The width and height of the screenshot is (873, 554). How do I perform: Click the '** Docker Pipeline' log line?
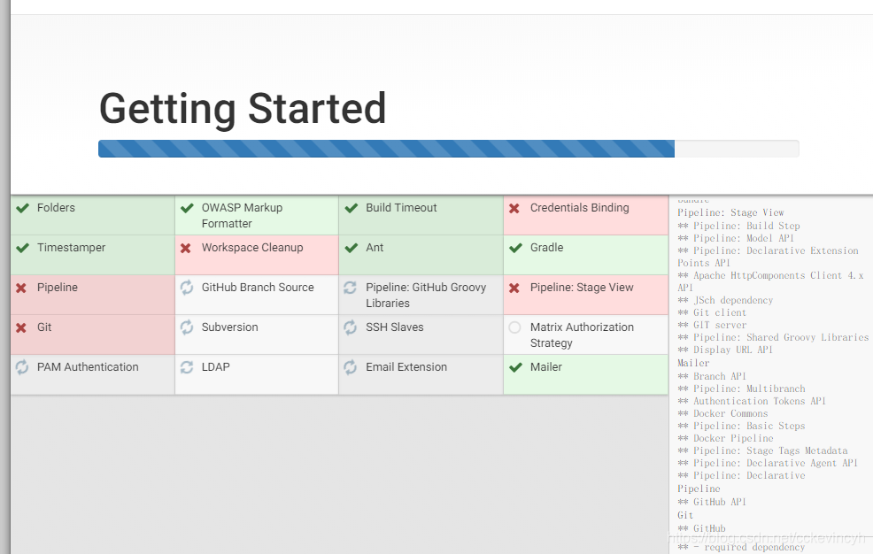(x=725, y=438)
